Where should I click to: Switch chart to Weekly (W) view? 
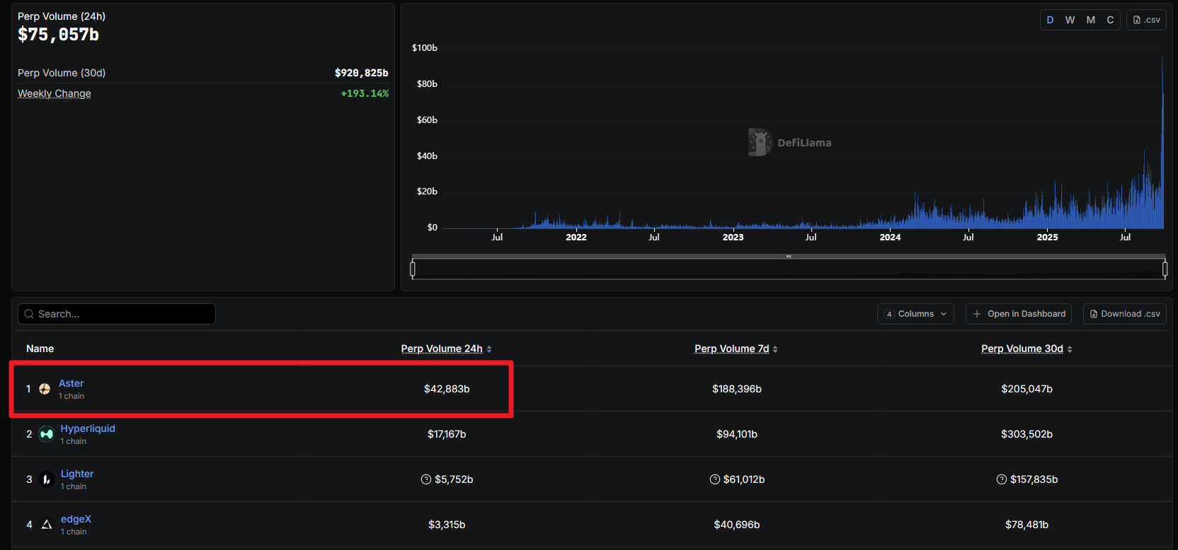tap(1070, 20)
